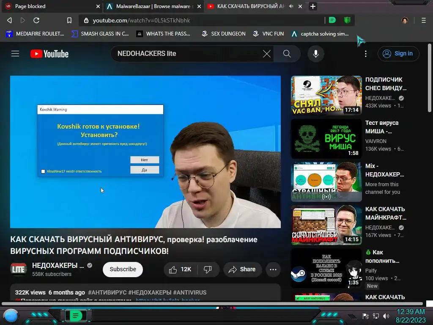This screenshot has height=325, width=433.
Task: Open the ВИРУС МИША 1:58 thumbnail
Action: (x=326, y=138)
